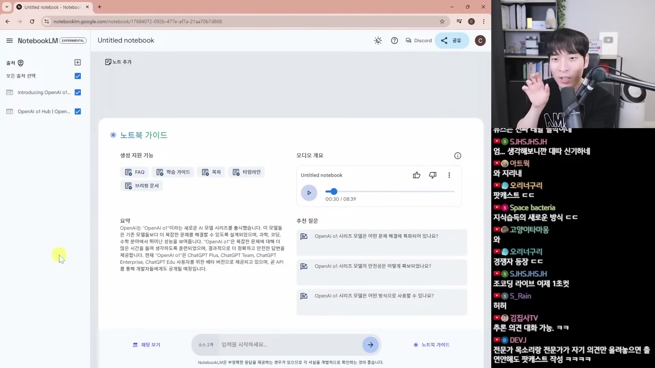
Task: Submit the chat with the arrow button
Action: [x=370, y=345]
